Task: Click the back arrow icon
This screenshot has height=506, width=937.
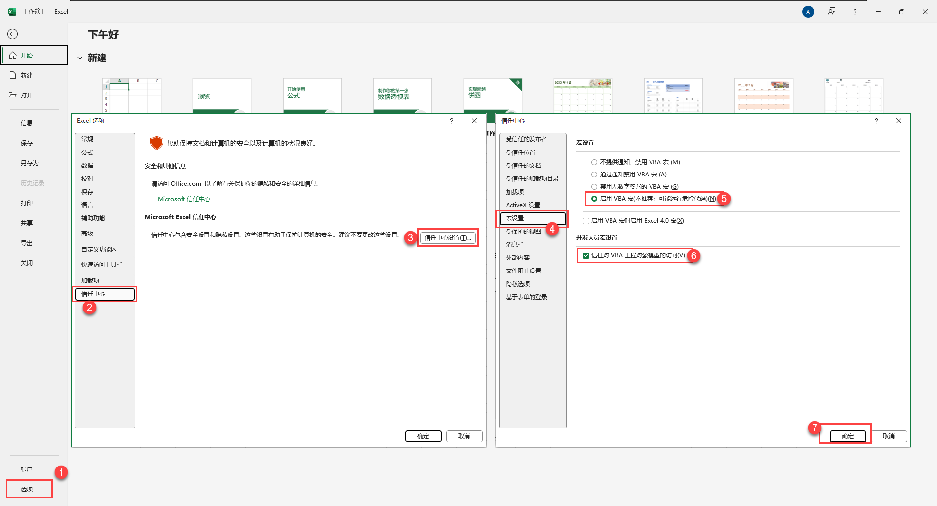Action: (13, 34)
